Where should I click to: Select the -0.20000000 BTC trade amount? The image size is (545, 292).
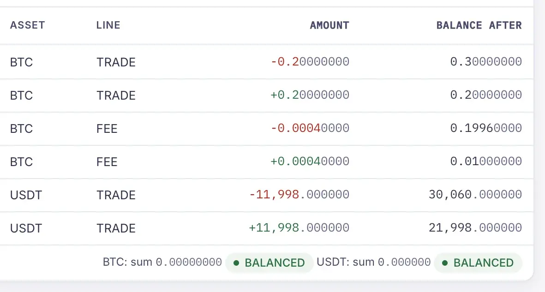(x=310, y=61)
